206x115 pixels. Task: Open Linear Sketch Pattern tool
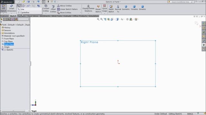pyautogui.click(x=67, y=9)
